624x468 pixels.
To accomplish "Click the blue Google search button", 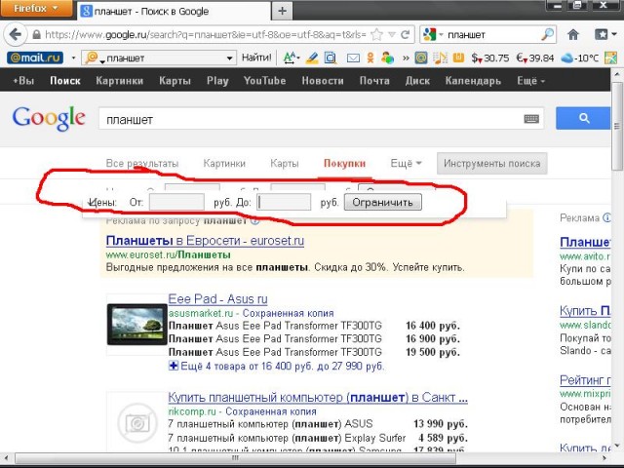I will tap(584, 119).
